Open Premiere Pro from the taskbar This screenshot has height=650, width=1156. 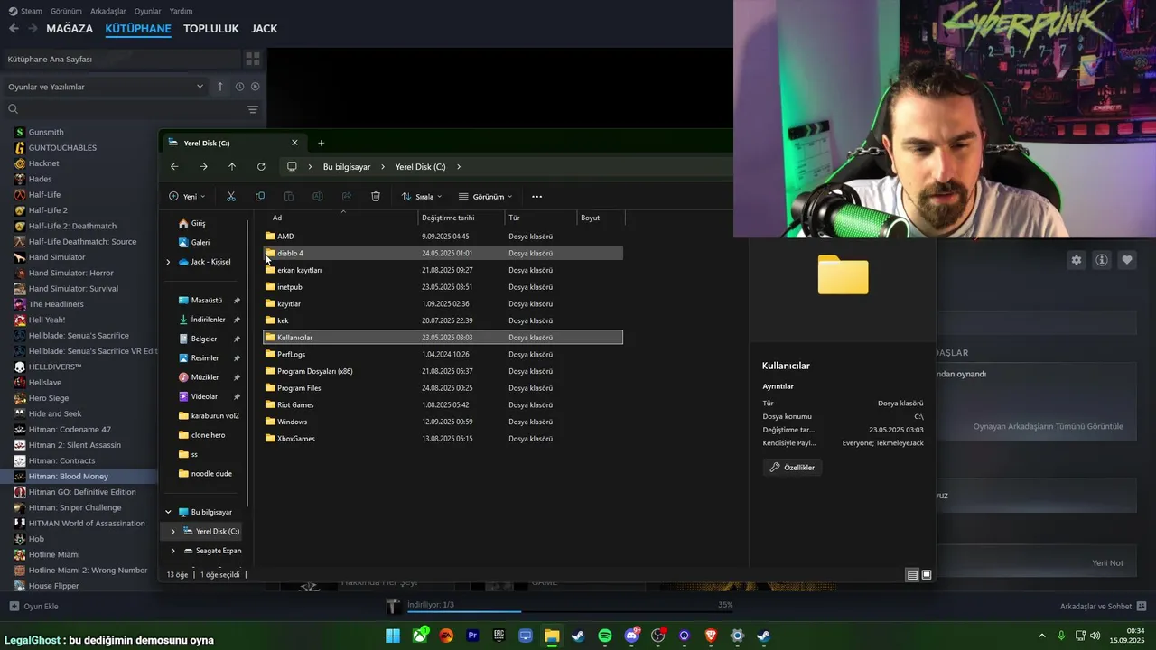point(472,636)
